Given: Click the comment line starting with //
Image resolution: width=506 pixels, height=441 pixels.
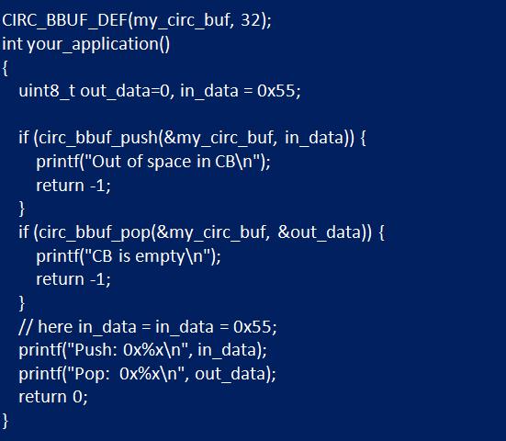Looking at the screenshot, I should point(148,327).
